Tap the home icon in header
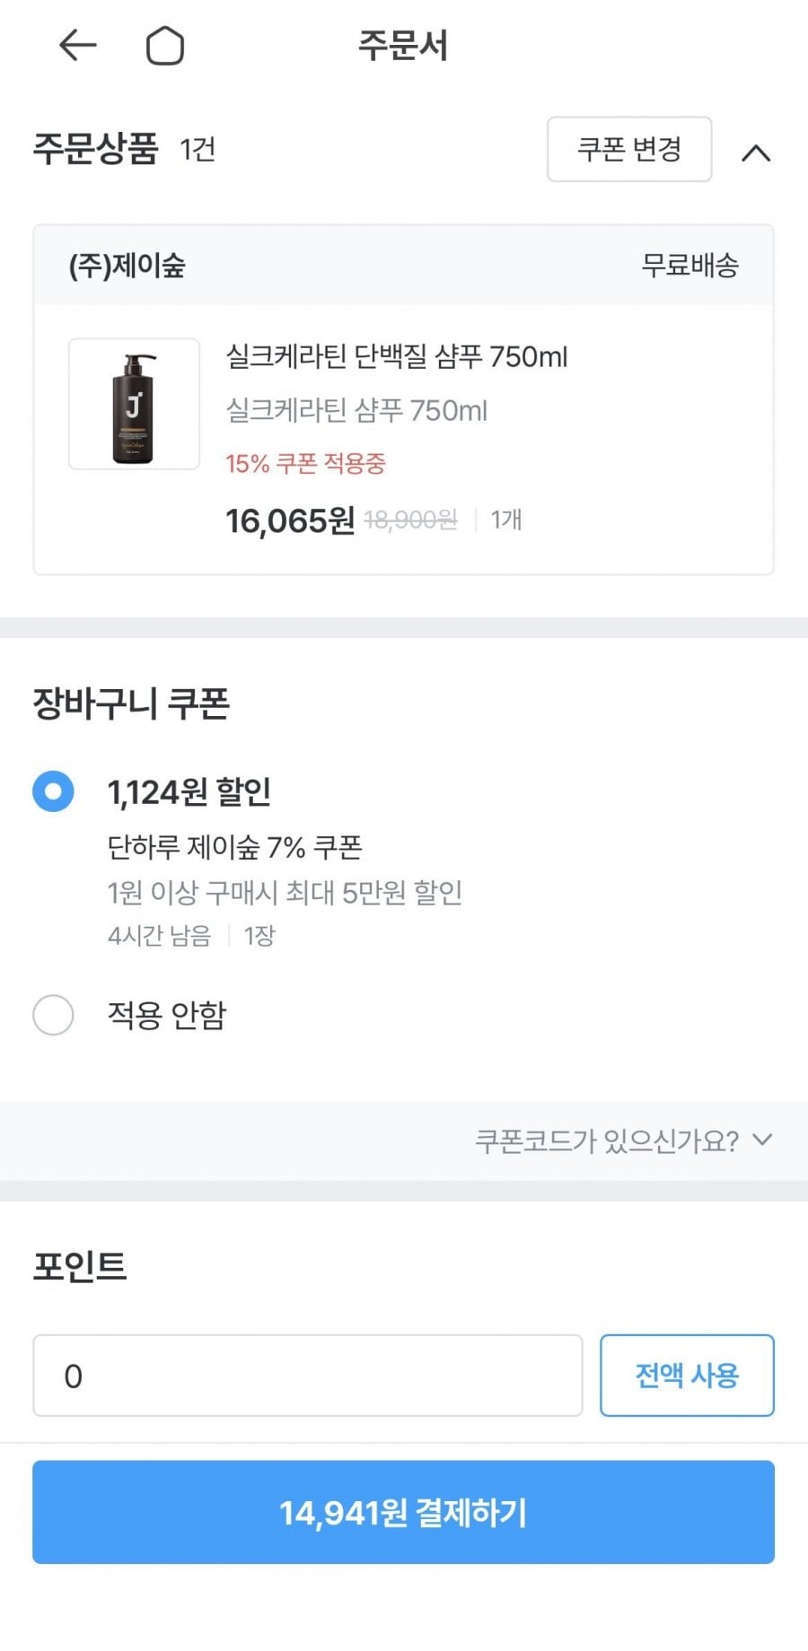Image resolution: width=808 pixels, height=1651 pixels. click(165, 46)
